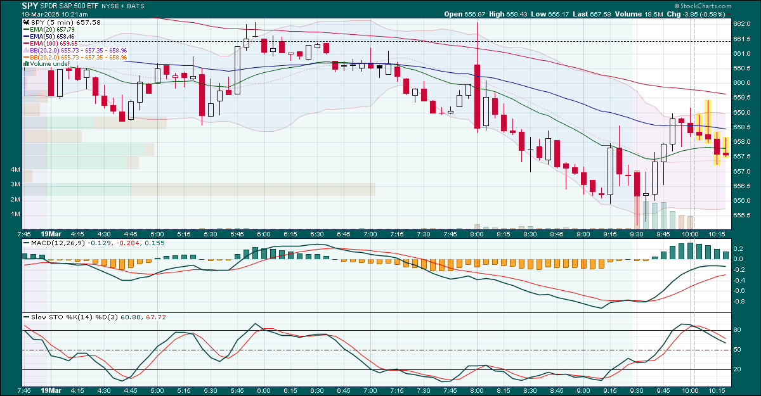Image resolution: width=761 pixels, height=396 pixels.
Task: Click the 3M volume scale label
Action: coord(15,184)
